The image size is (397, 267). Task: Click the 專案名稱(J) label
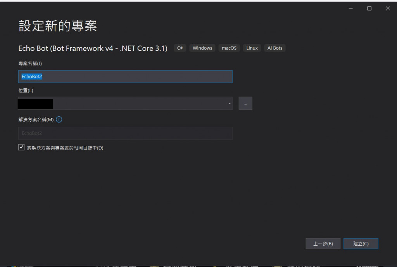(x=30, y=64)
